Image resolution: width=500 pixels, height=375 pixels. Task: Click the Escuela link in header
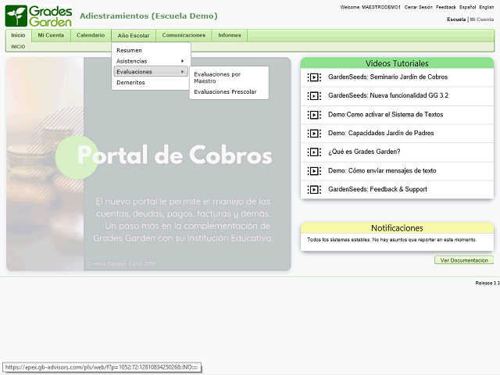point(456,20)
